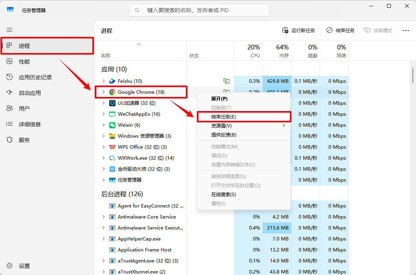
Task: Click 运行新任务 run new task button
Action: tap(299, 31)
